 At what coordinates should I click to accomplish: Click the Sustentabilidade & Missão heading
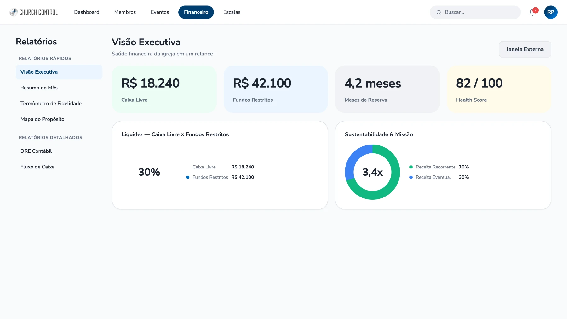[x=379, y=134]
